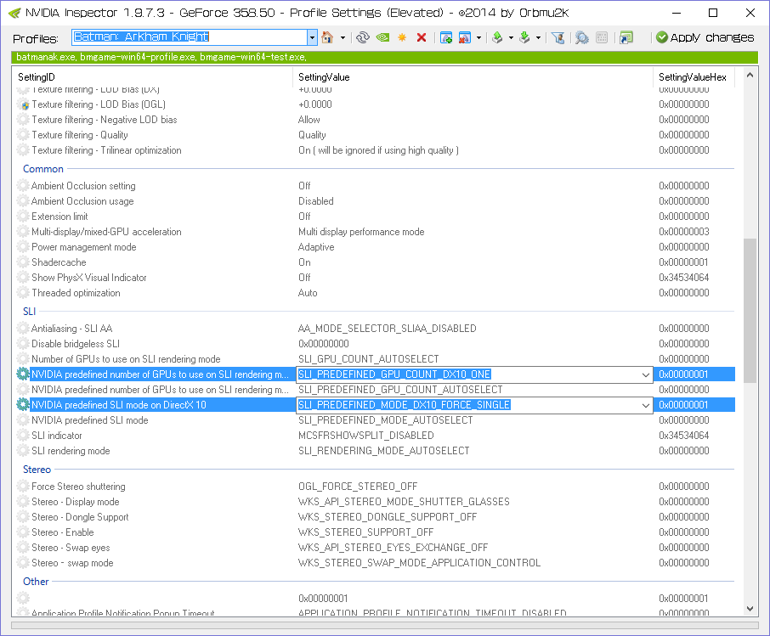The height and width of the screenshot is (636, 770).
Task: Click the SLI group header
Action: click(x=30, y=312)
